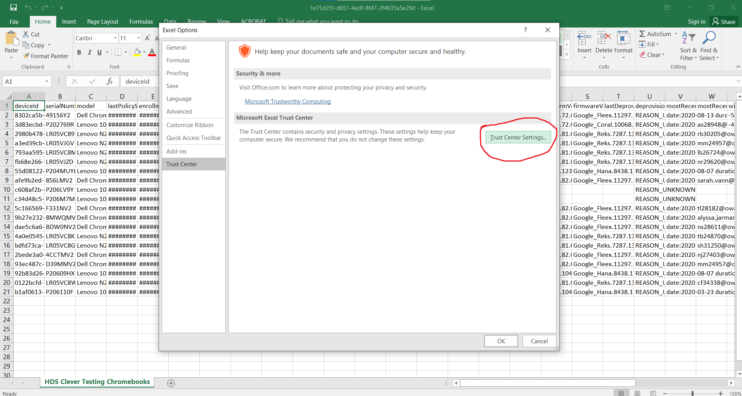Collapse the ribbon
This screenshot has height=396, width=742.
click(738, 67)
